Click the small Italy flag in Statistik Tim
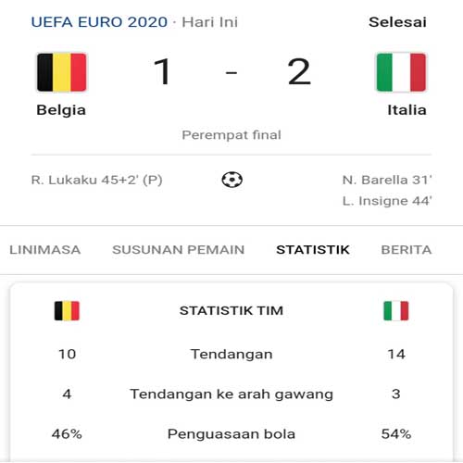Image resolution: width=463 pixels, height=463 pixels. (x=396, y=310)
